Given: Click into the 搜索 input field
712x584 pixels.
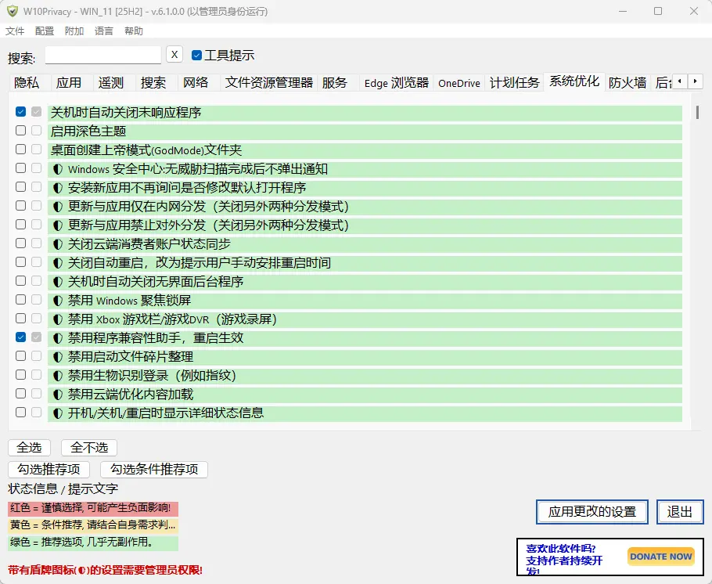Looking at the screenshot, I should pos(103,55).
